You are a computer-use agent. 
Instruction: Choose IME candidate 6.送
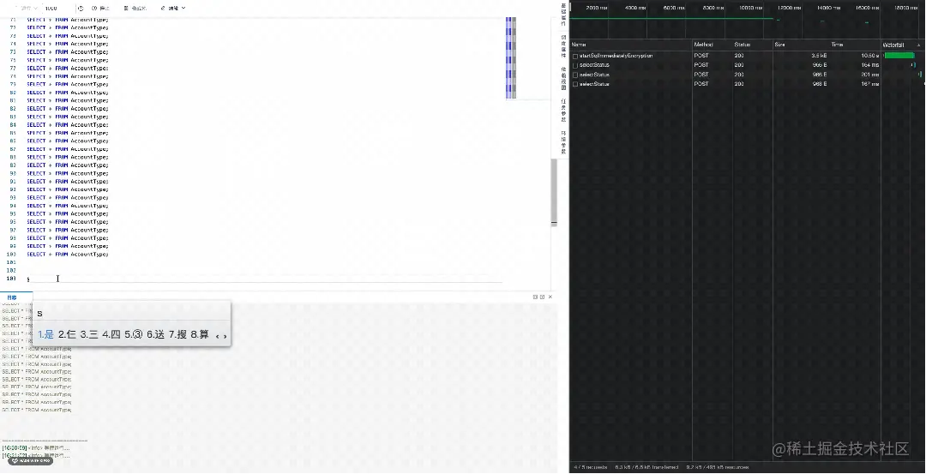tap(155, 334)
